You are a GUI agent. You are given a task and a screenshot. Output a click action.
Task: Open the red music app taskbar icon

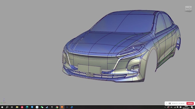pos(22,107)
